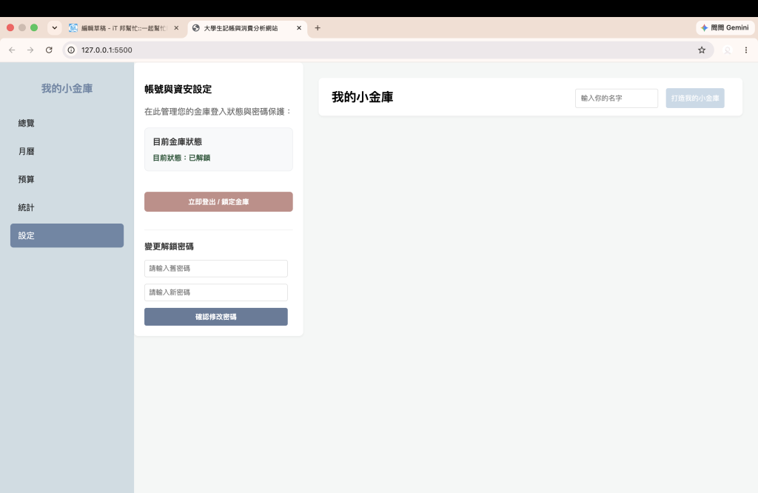
Task: Switch to the 編輯草稿 IT邦幫忙 tab
Action: click(124, 28)
